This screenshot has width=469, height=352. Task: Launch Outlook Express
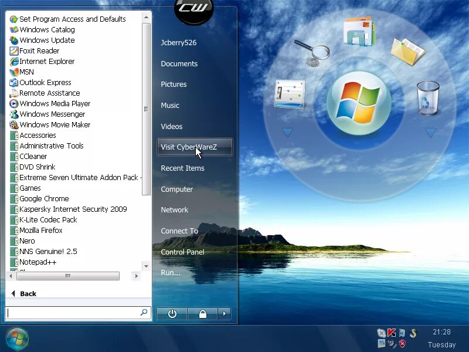(40, 82)
